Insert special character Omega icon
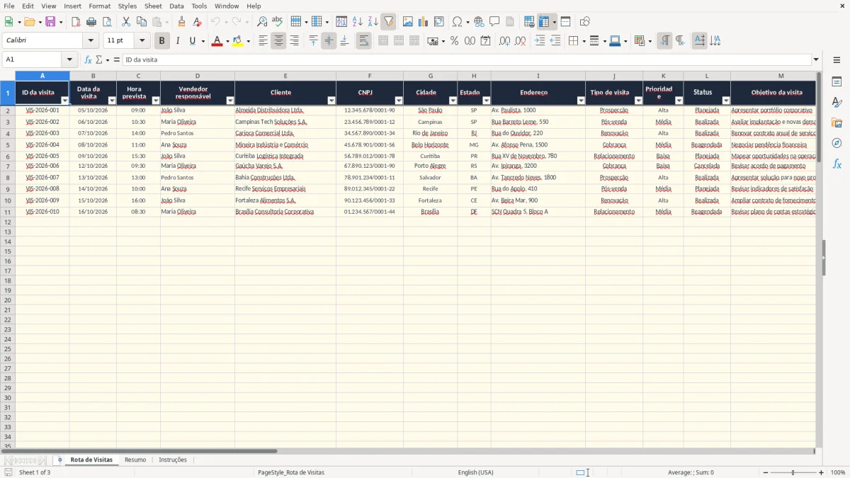The image size is (850, 478). (x=458, y=22)
